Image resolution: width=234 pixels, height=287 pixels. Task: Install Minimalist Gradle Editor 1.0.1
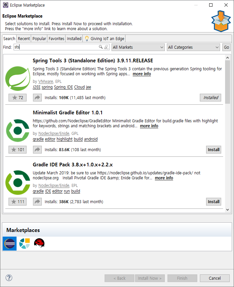(x=213, y=149)
